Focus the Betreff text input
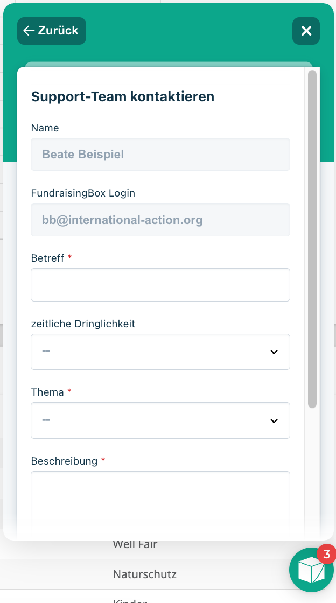This screenshot has width=336, height=603. (160, 285)
